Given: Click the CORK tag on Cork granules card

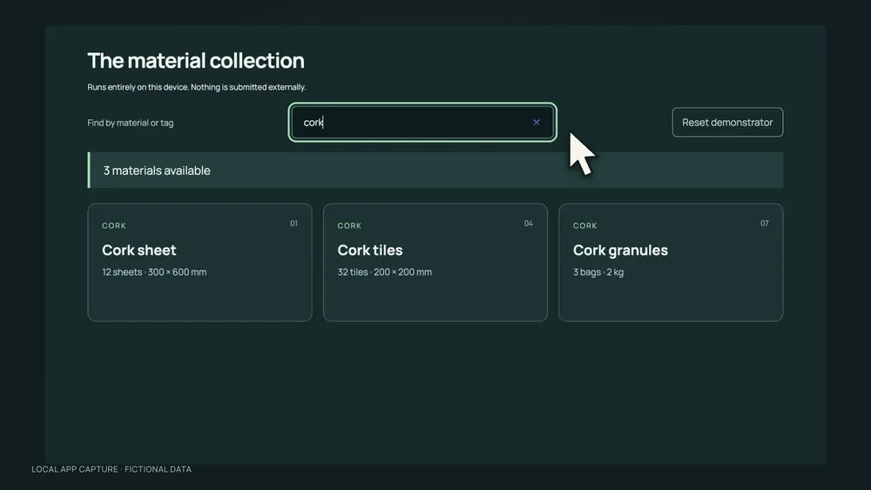Looking at the screenshot, I should tap(585, 225).
